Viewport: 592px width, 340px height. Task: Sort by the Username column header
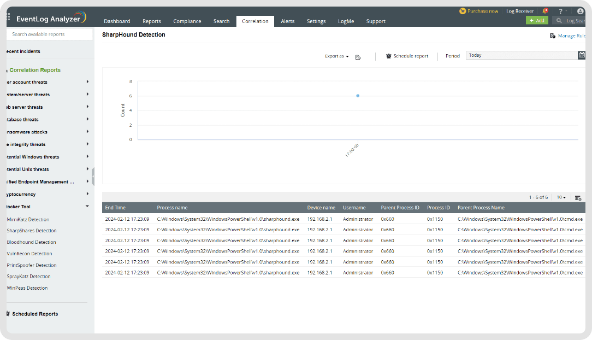354,208
